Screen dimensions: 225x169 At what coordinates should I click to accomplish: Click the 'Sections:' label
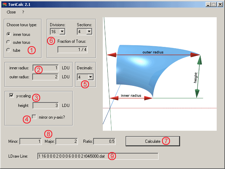point(84,25)
